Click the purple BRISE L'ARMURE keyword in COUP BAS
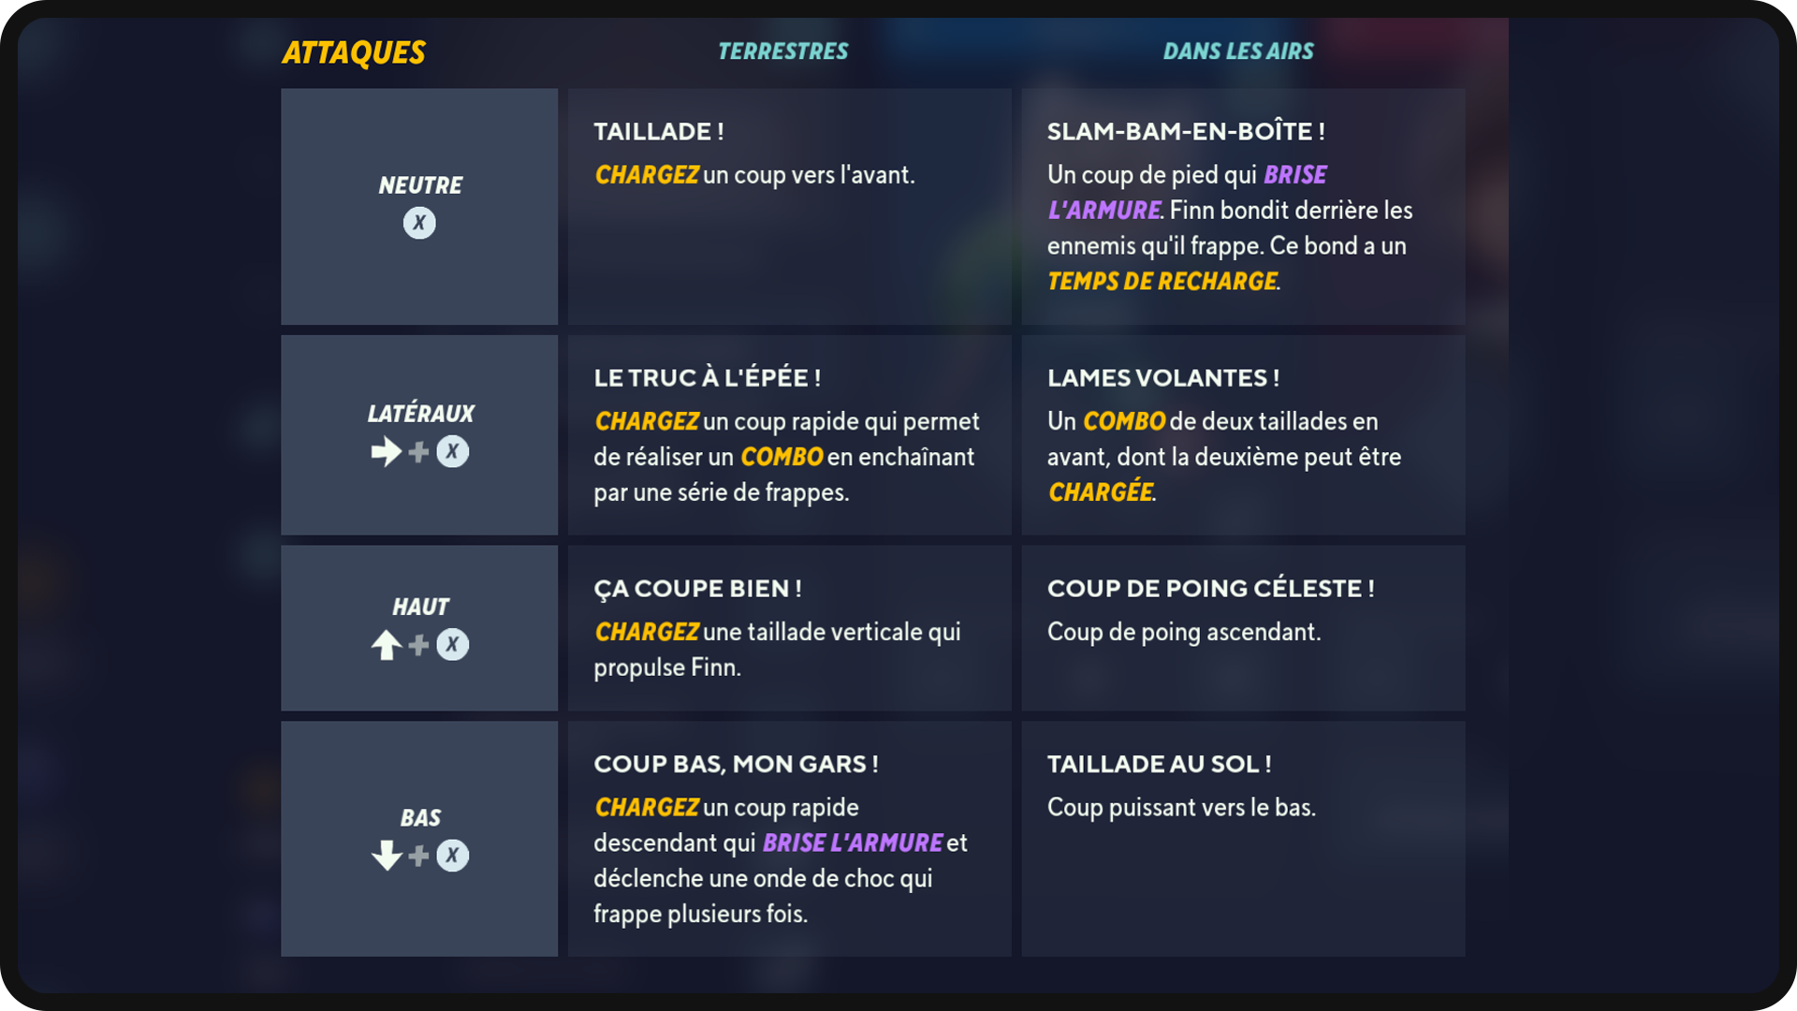This screenshot has width=1797, height=1011. pyautogui.click(x=853, y=843)
